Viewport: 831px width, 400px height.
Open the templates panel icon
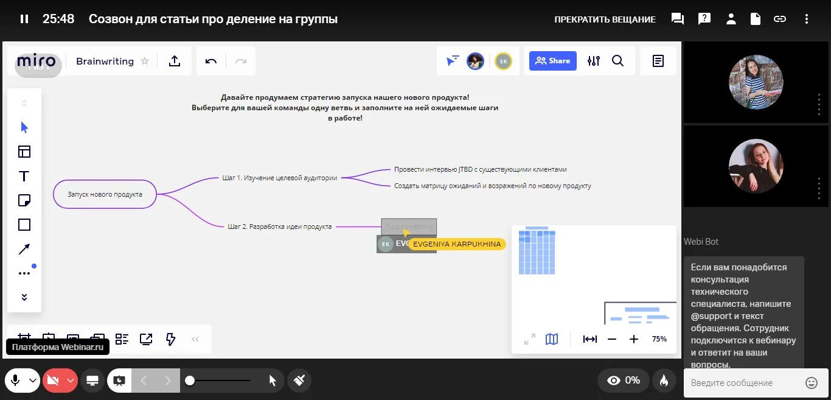tap(24, 152)
